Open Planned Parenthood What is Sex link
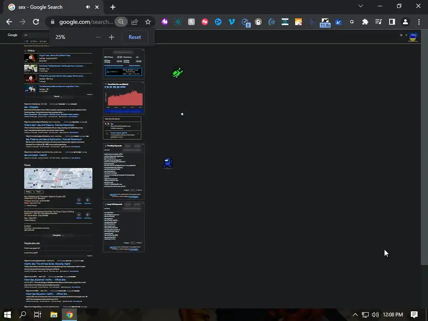The image size is (428, 321). pos(49,125)
